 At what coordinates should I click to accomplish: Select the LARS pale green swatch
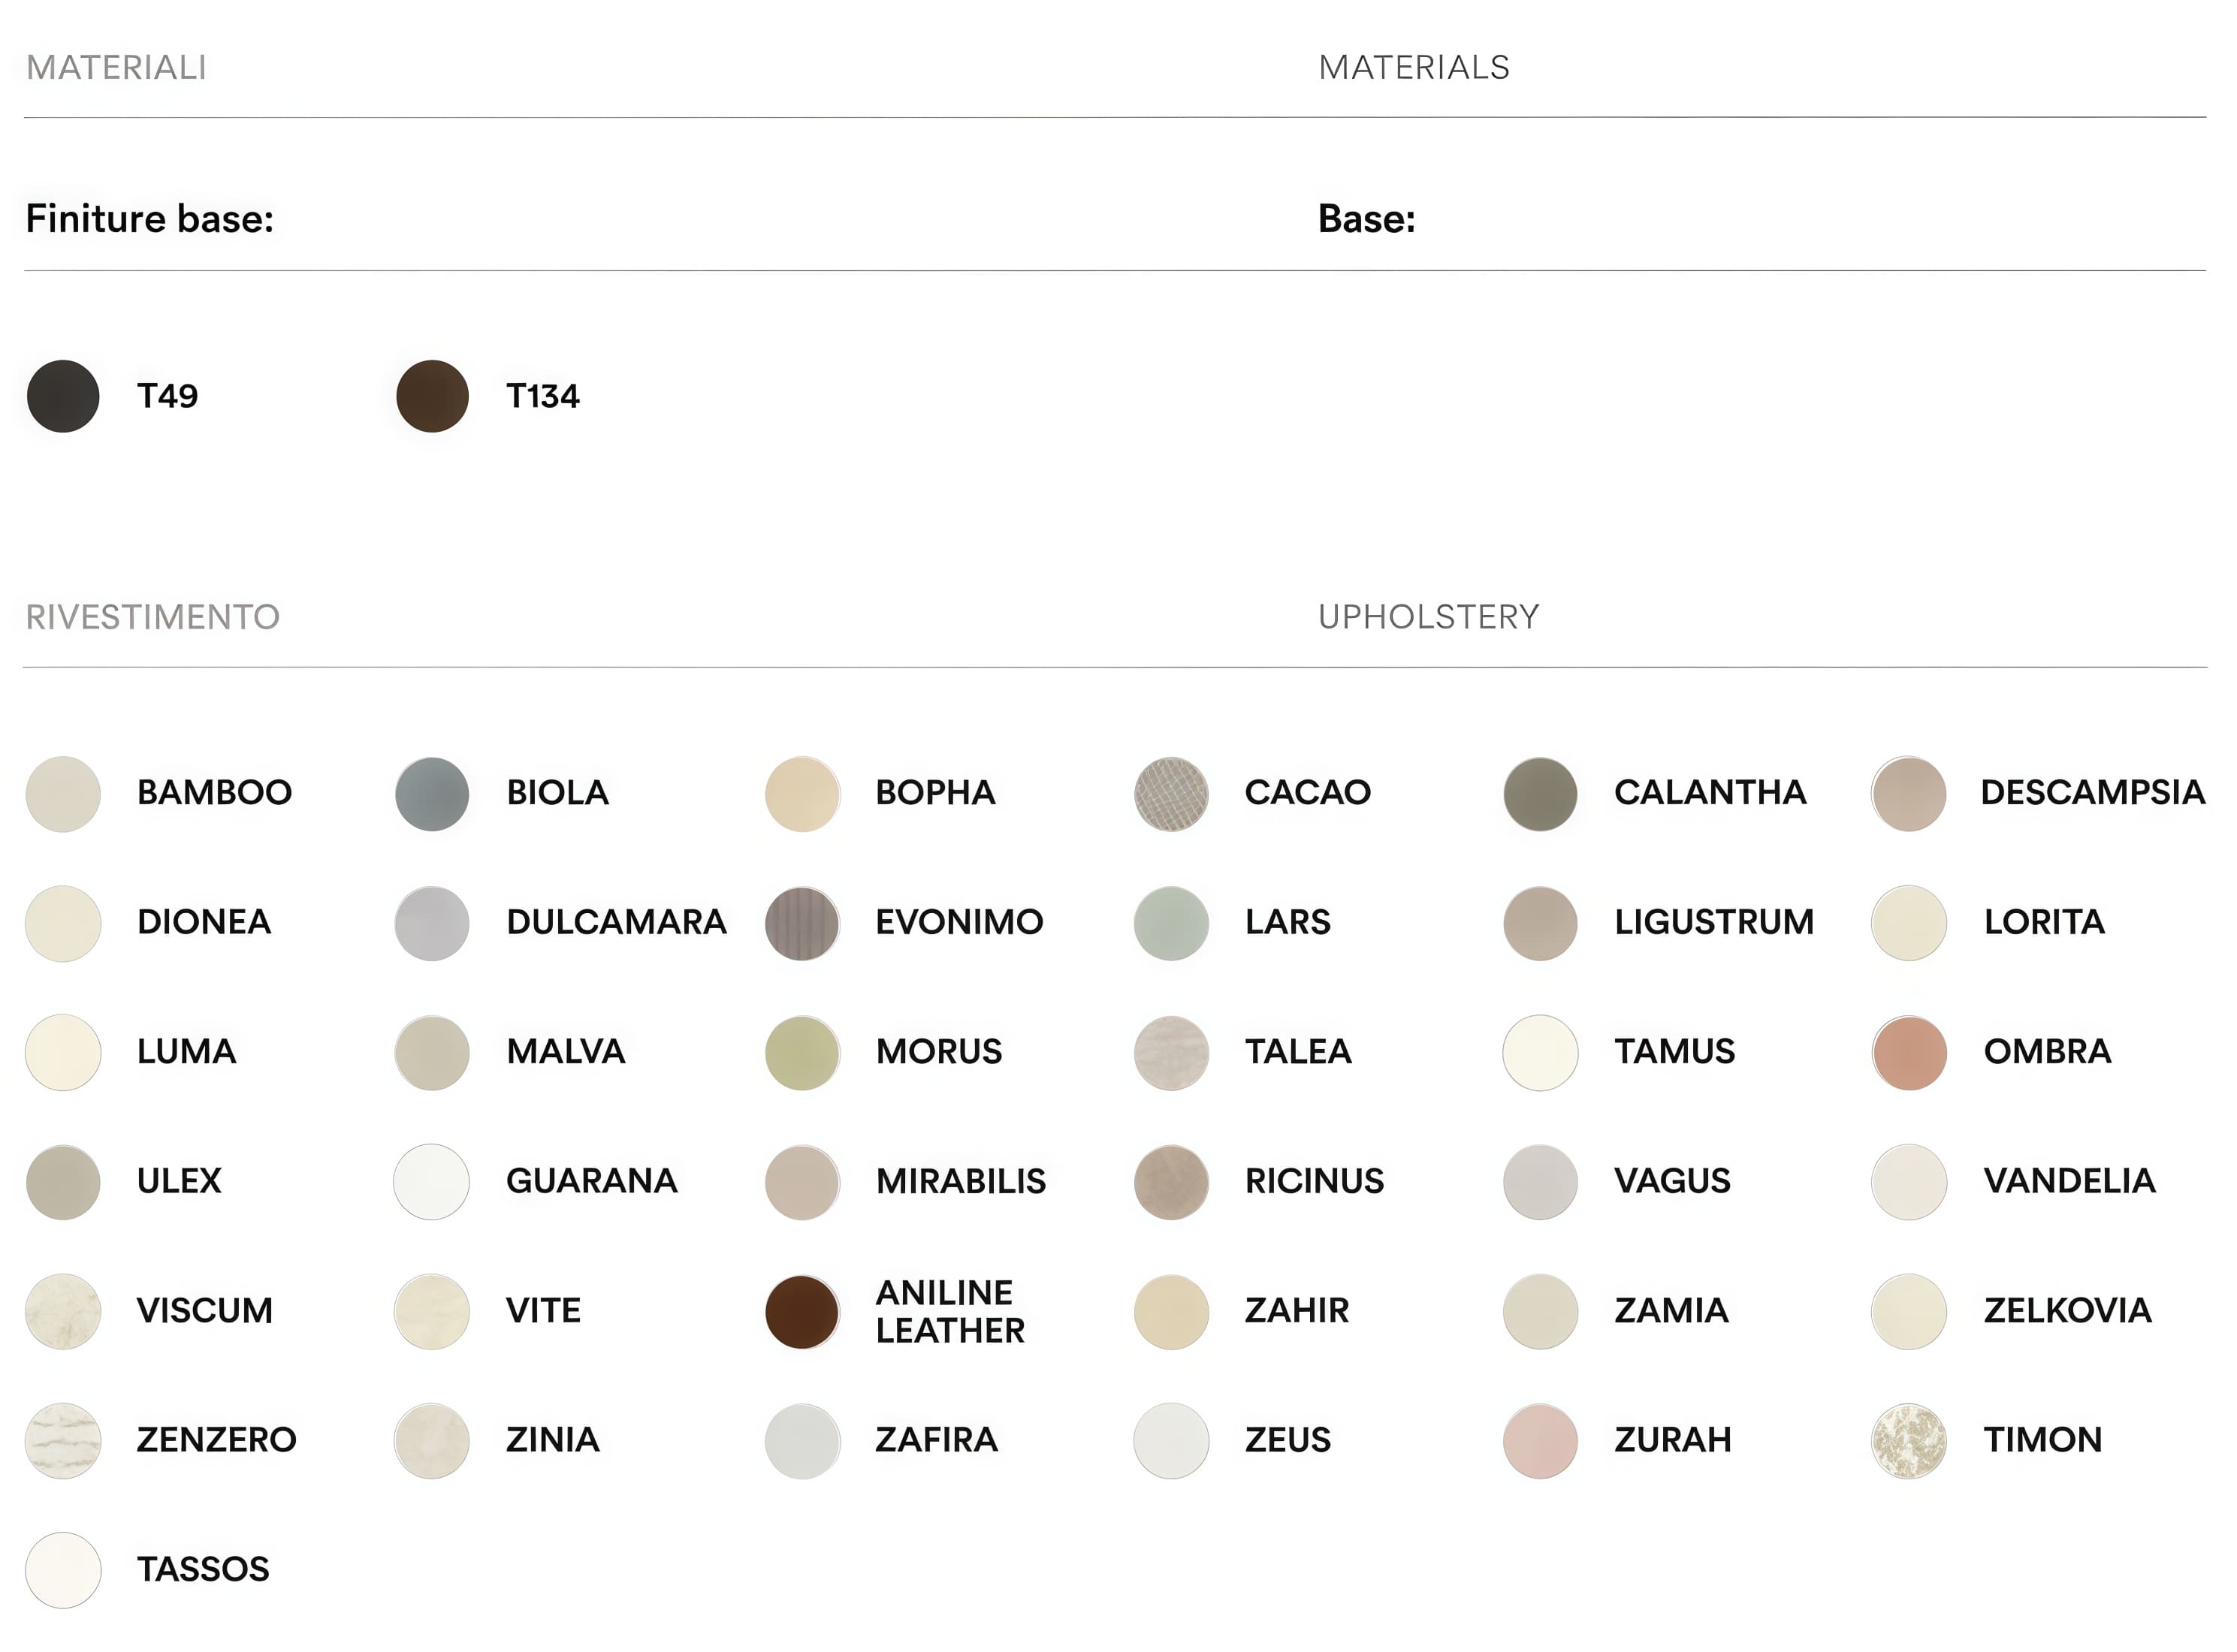coord(1170,923)
